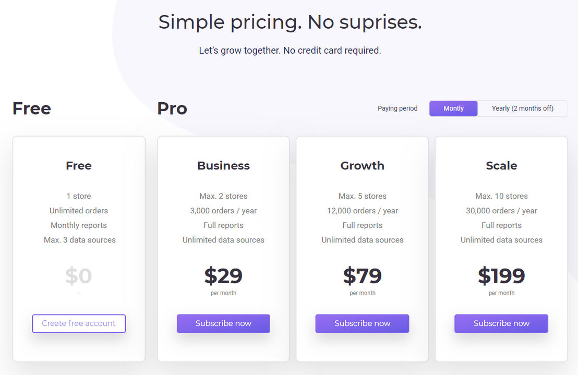Click the Free section heading
This screenshot has height=375, width=578.
tap(32, 108)
